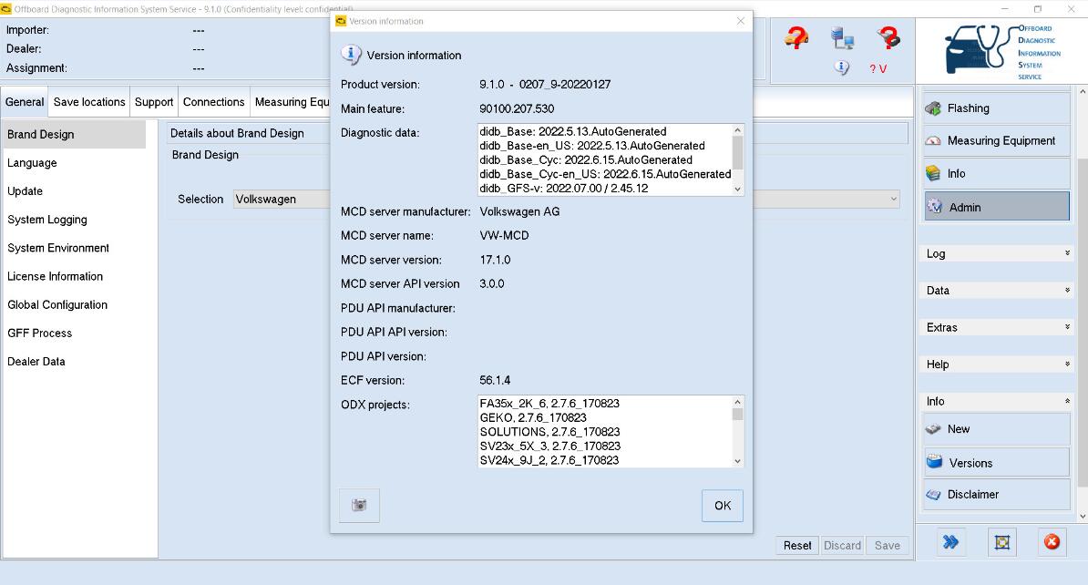Select Dealer Data in left list
1088x585 pixels.
point(74,362)
